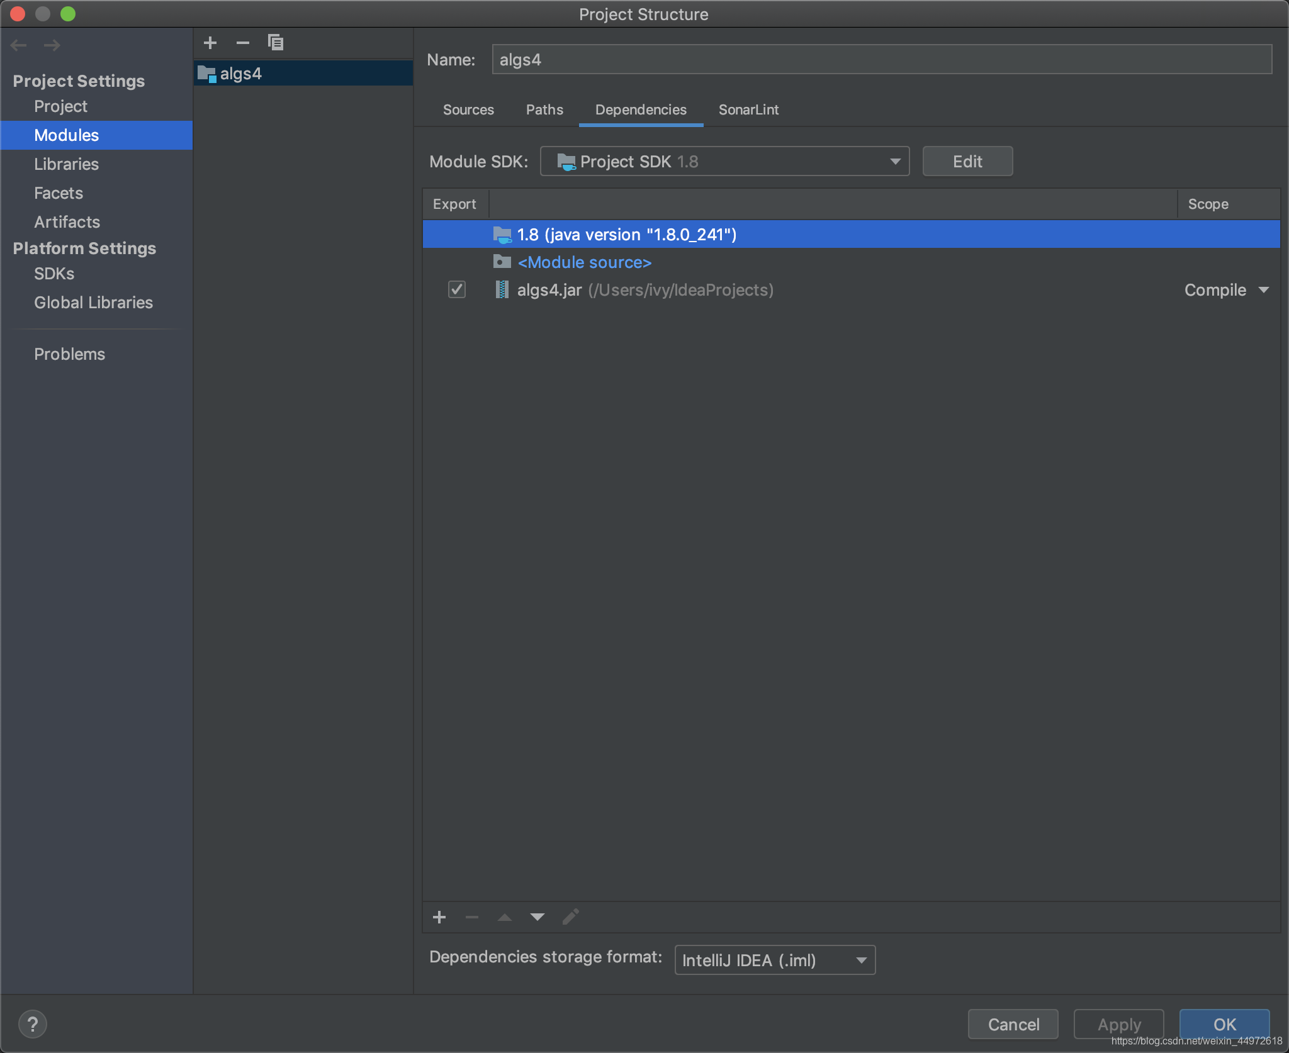This screenshot has width=1289, height=1053.
Task: Navigate back with the left arrow
Action: [19, 45]
